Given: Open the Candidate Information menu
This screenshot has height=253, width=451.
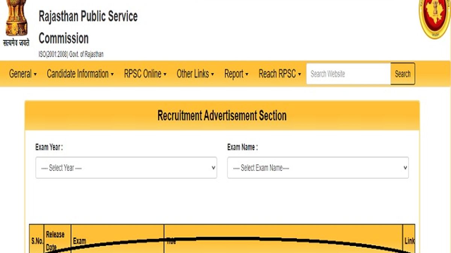Looking at the screenshot, I should tap(80, 74).
